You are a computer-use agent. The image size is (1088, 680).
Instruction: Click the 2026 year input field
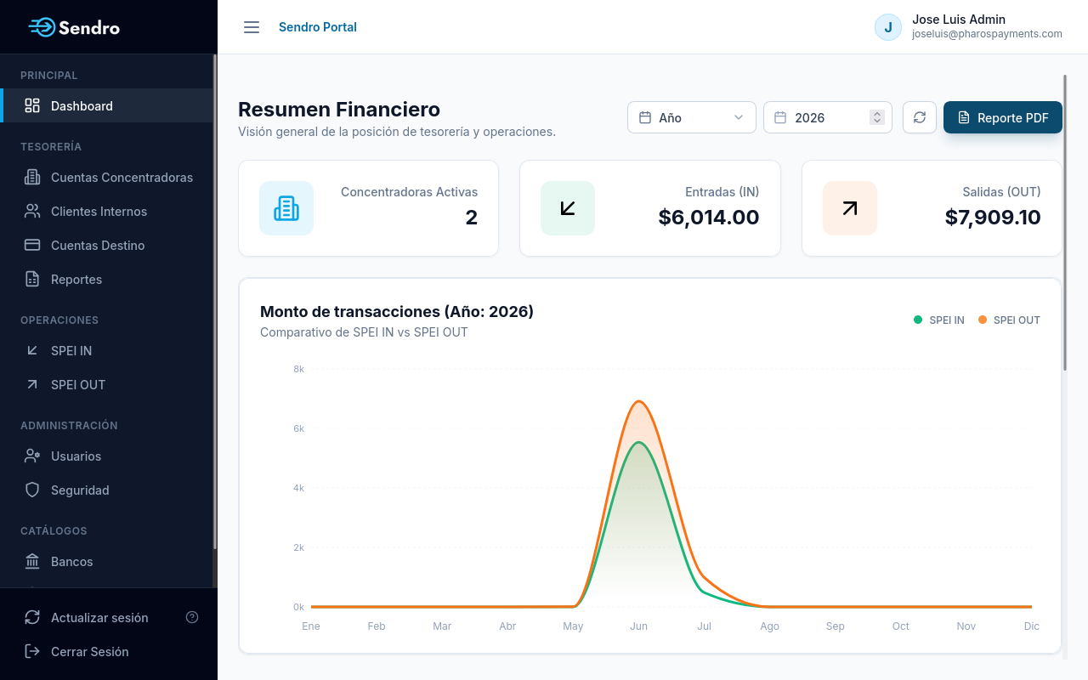[x=828, y=117]
